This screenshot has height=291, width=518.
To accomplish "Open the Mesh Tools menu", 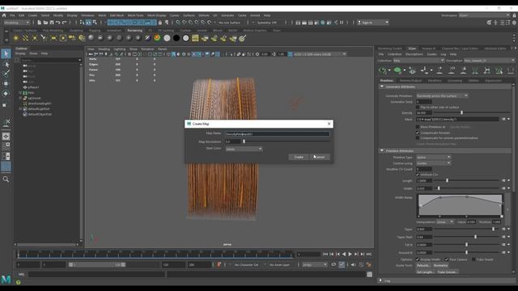I will point(136,15).
